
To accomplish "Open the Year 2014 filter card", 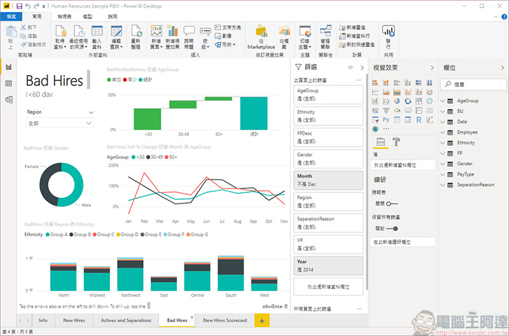I will [328, 266].
